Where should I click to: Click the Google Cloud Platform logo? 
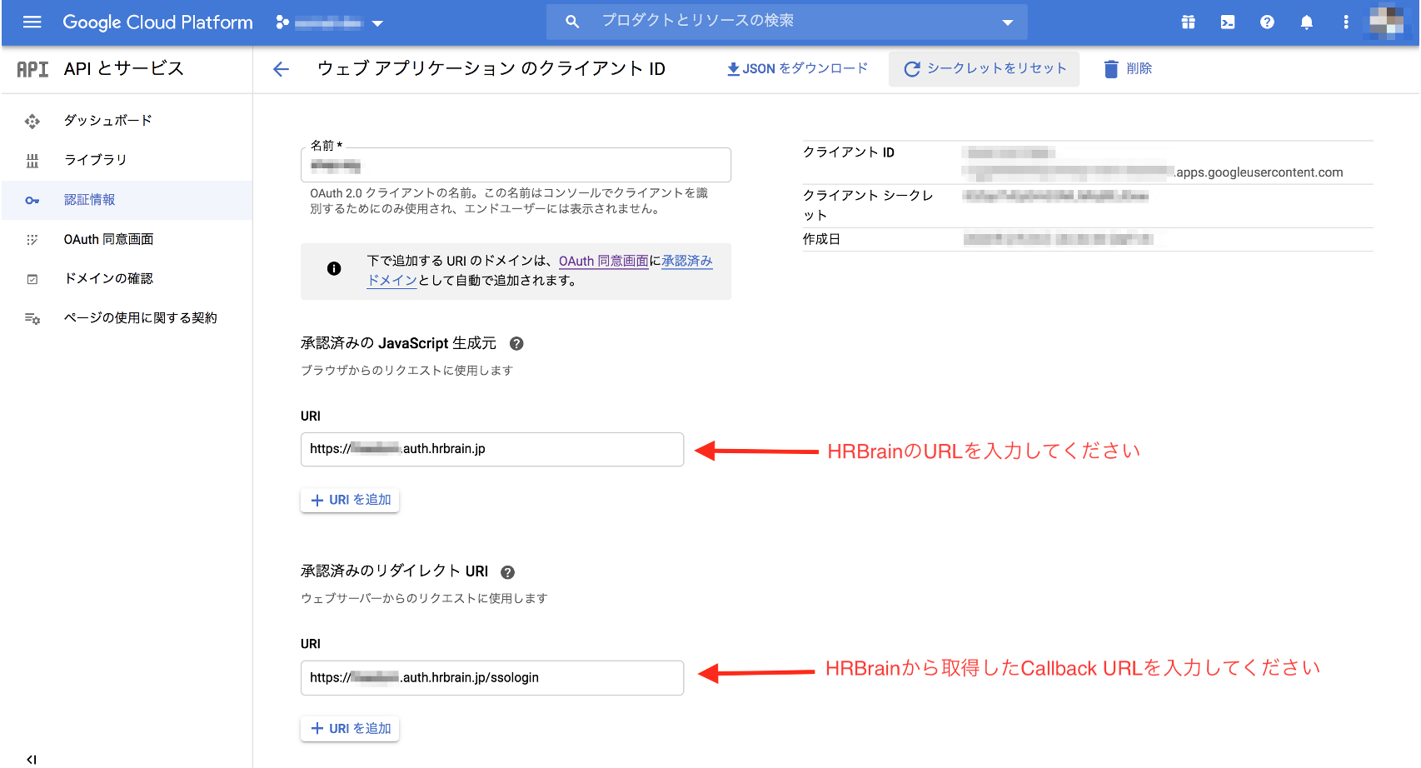click(157, 22)
